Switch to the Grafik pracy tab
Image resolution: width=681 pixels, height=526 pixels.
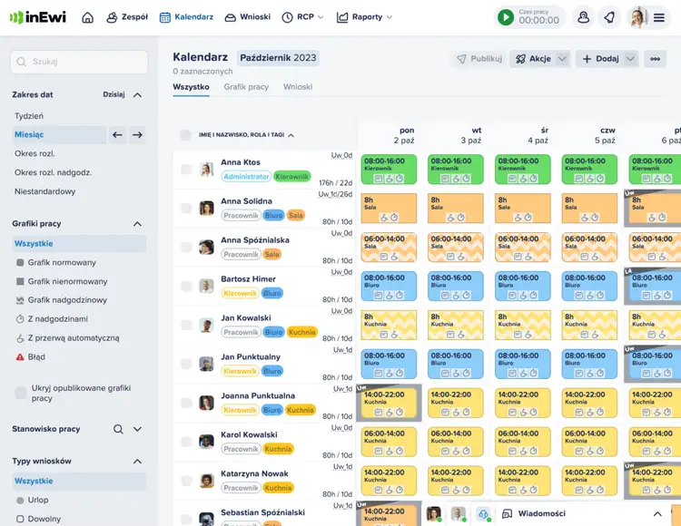pos(246,87)
